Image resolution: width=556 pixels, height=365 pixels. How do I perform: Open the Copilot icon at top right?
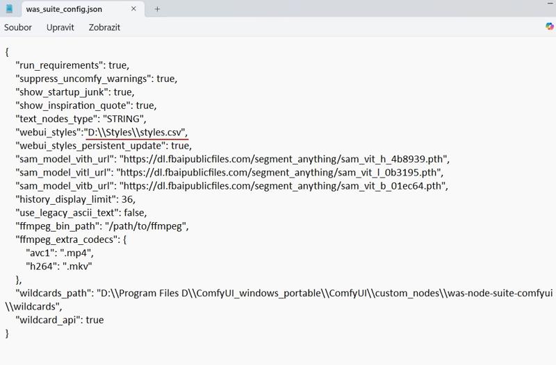[x=549, y=26]
